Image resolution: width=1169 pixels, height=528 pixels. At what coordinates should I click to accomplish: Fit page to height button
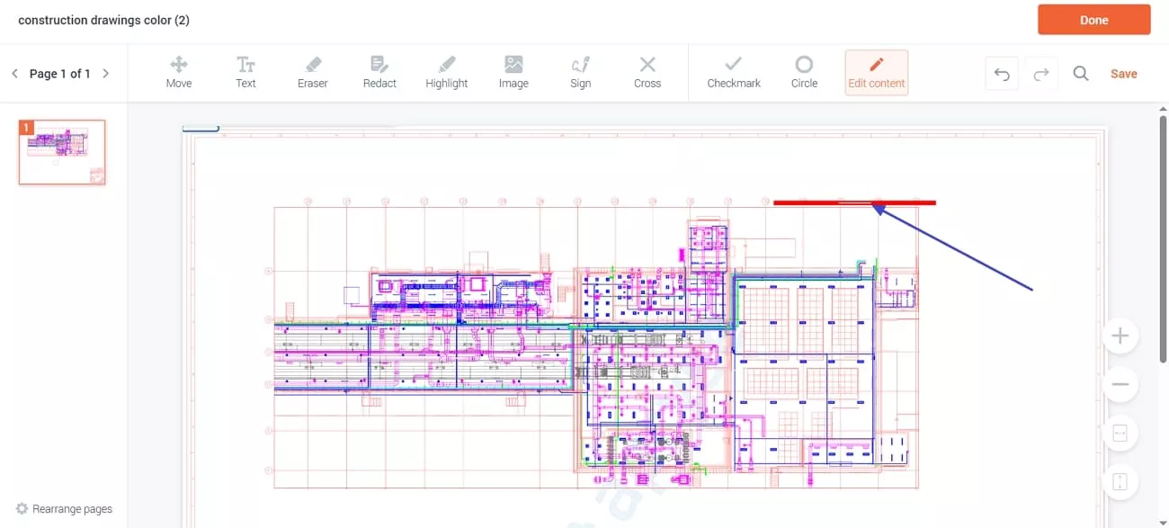pos(1120,482)
